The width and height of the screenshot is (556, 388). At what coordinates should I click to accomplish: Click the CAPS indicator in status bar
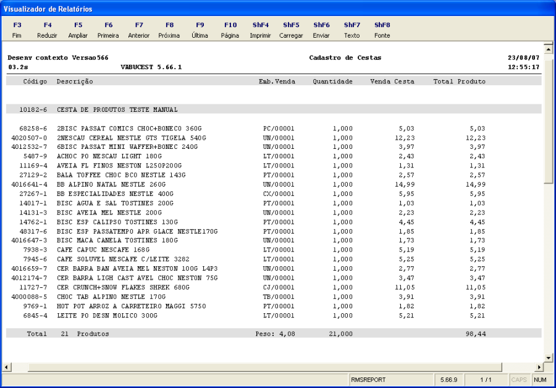coord(519,380)
